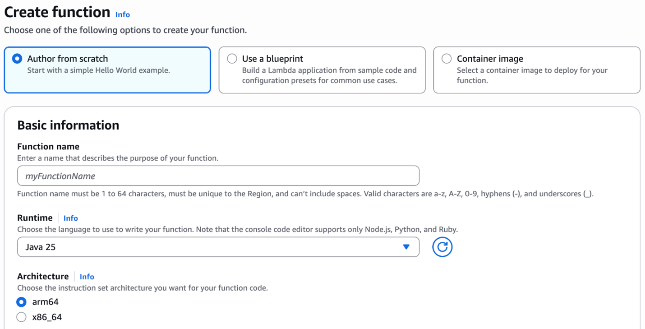Click the refresh runtimes circular arrow icon
645x329 pixels.
(442, 247)
